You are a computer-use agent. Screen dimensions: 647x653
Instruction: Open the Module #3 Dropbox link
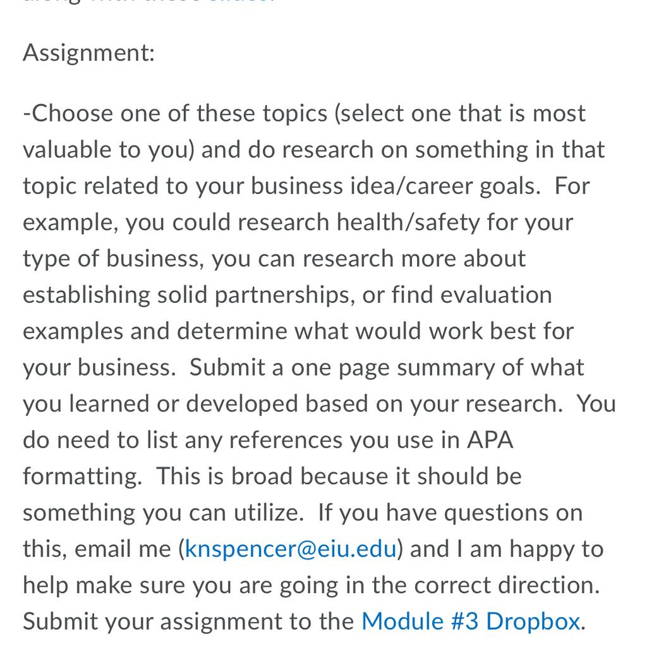471,621
